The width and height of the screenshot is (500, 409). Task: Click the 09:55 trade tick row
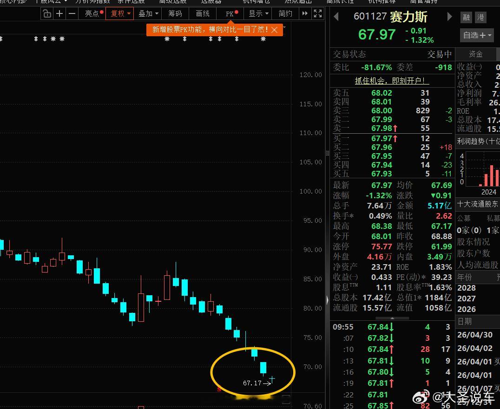click(392, 327)
